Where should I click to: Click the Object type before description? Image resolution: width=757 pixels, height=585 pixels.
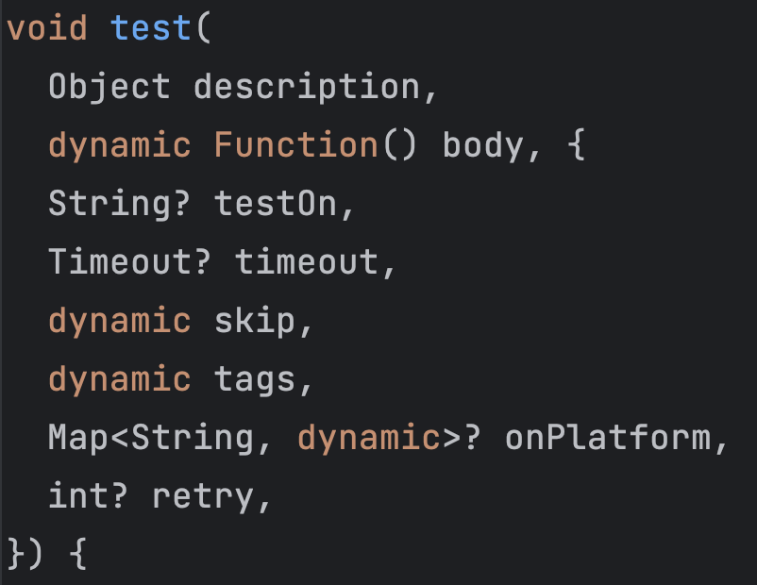(109, 87)
